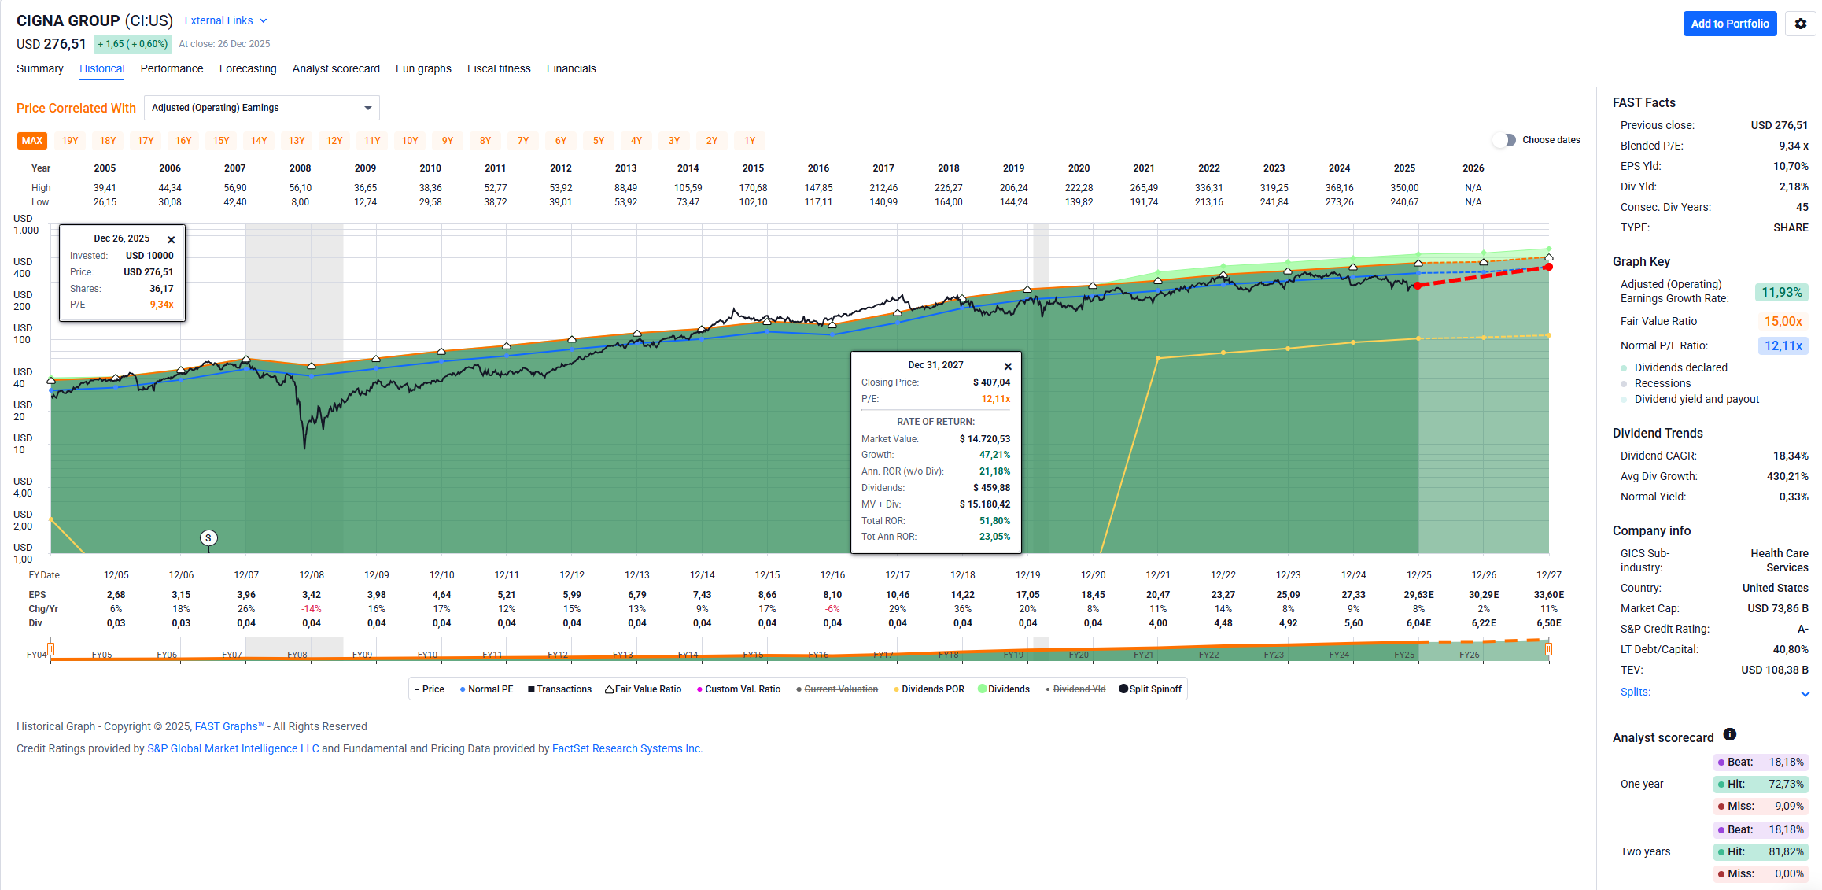Switch to the Forecasting tab
This screenshot has width=1822, height=890.
pos(248,68)
